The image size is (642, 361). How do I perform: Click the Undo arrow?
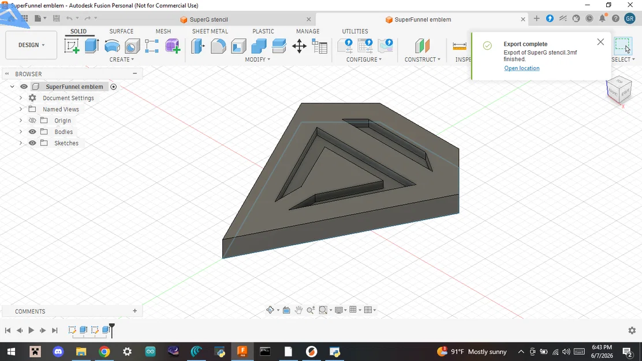pyautogui.click(x=69, y=18)
